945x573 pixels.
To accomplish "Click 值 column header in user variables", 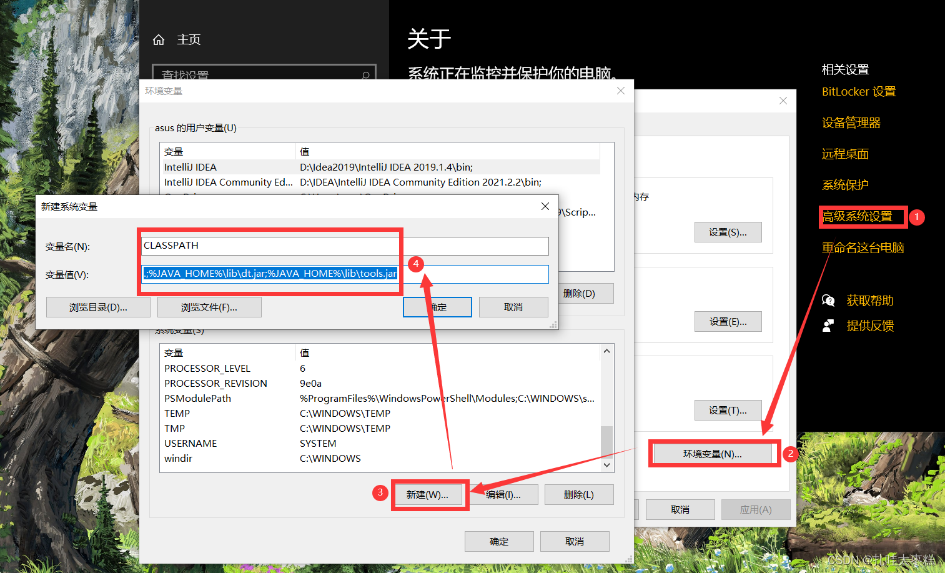I will [448, 151].
